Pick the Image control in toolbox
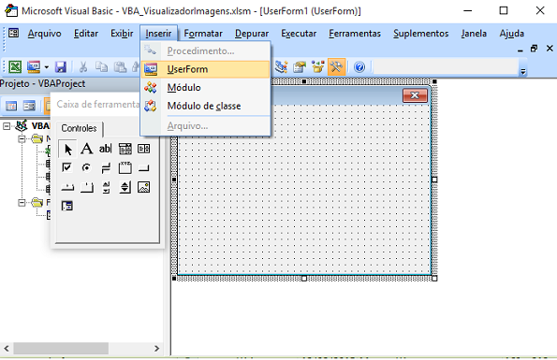The image size is (557, 360). (143, 187)
